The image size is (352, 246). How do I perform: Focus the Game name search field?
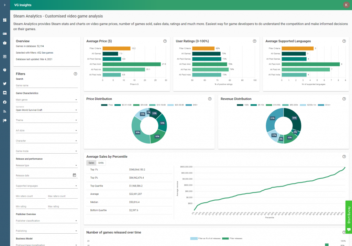pyautogui.click(x=47, y=85)
